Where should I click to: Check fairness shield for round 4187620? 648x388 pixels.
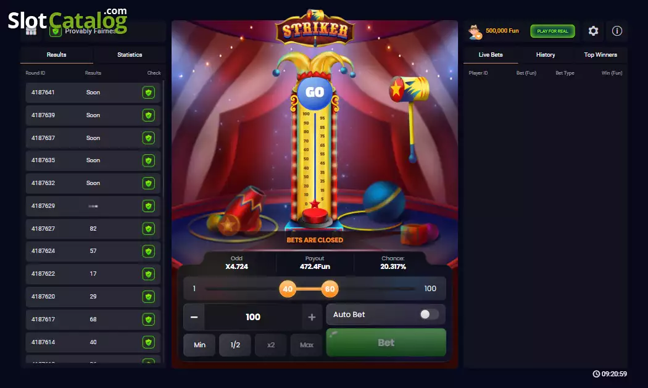pyautogui.click(x=148, y=297)
